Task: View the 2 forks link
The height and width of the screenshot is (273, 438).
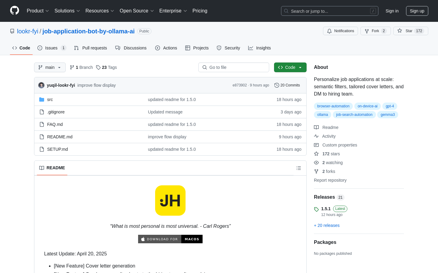Action: tap(325, 171)
